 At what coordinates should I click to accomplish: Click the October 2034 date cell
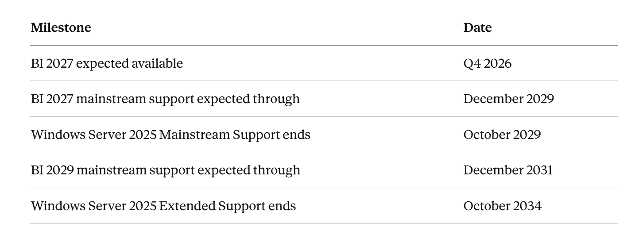(502, 206)
